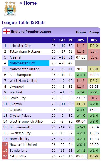103x162 pixels.
Task: Click the England flag icon
Action: 6,31
